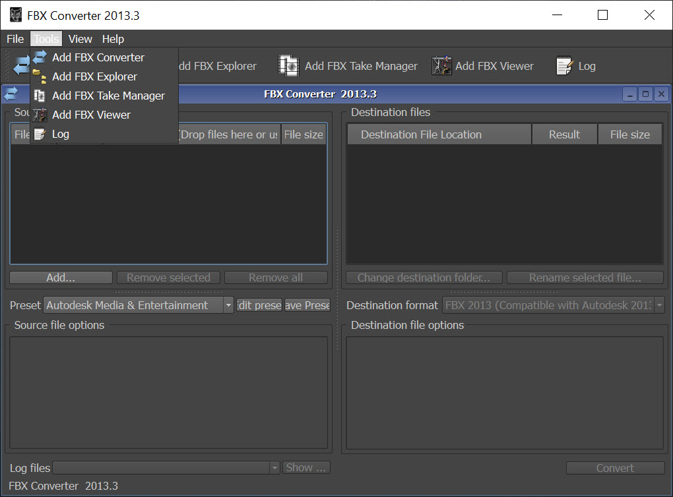Click Add FBX Viewer toolbar icon
The image size is (673, 497).
pos(441,66)
